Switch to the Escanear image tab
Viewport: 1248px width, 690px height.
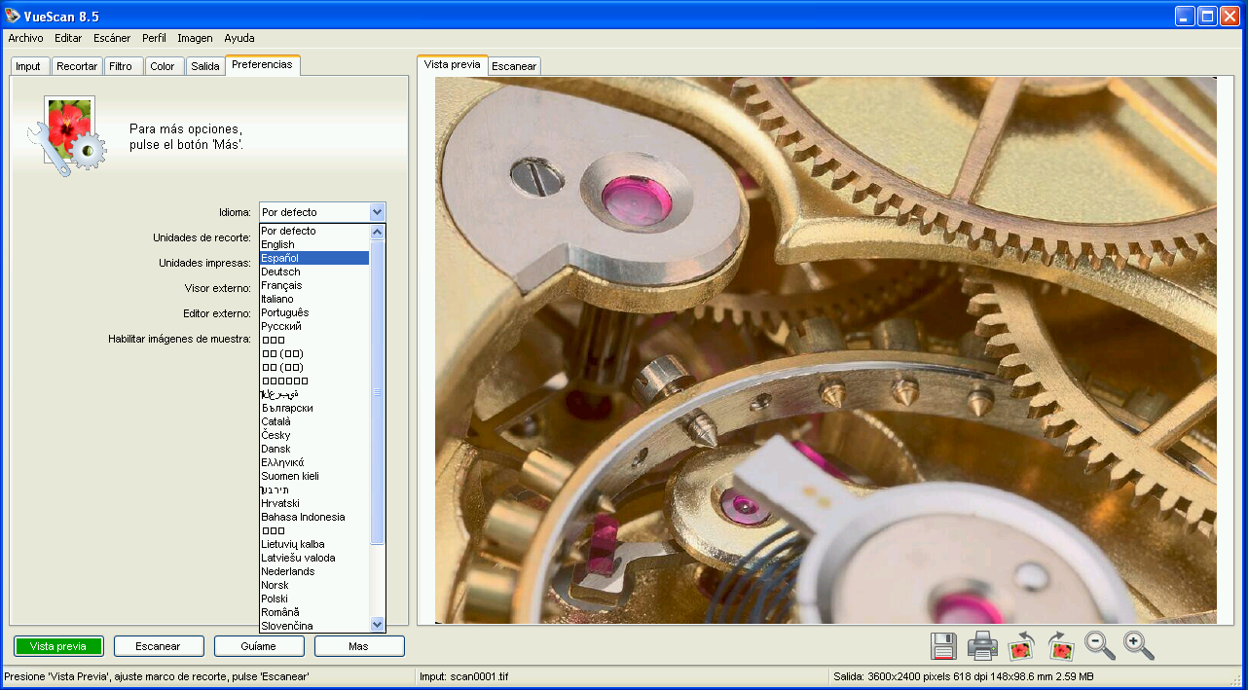tap(514, 66)
